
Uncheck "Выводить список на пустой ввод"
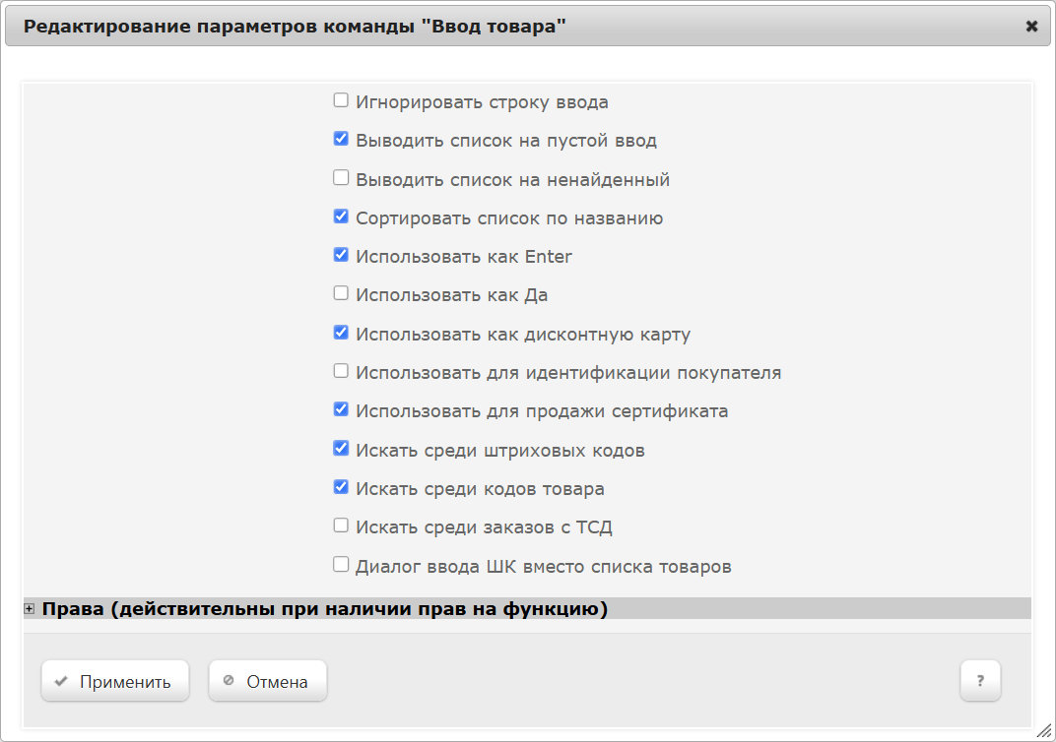(341, 139)
